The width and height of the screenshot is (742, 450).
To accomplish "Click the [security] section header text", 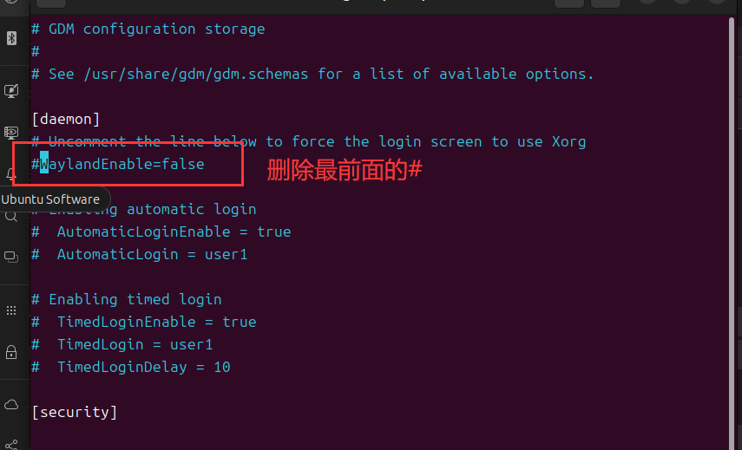I will tap(75, 412).
